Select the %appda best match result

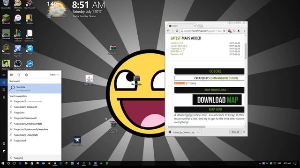(35, 88)
